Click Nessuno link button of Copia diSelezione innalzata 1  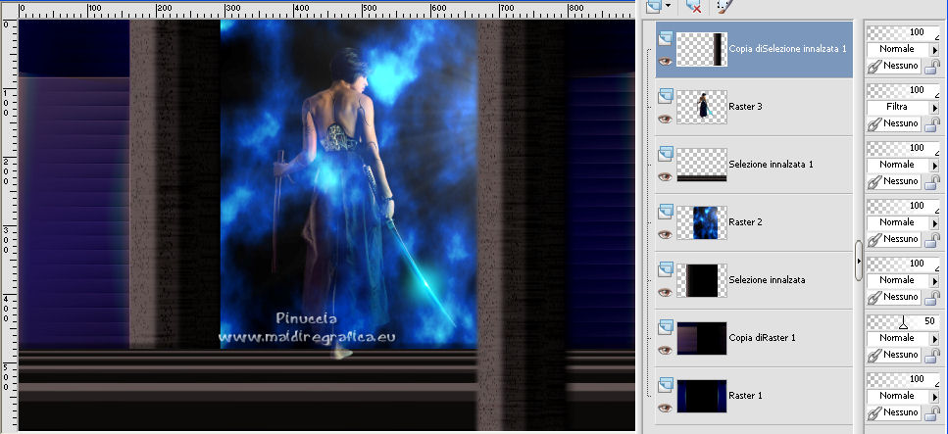893,66
